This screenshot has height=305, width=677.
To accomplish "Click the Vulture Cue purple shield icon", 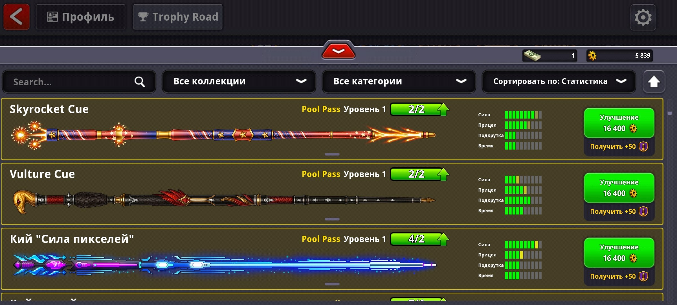I will tap(643, 211).
